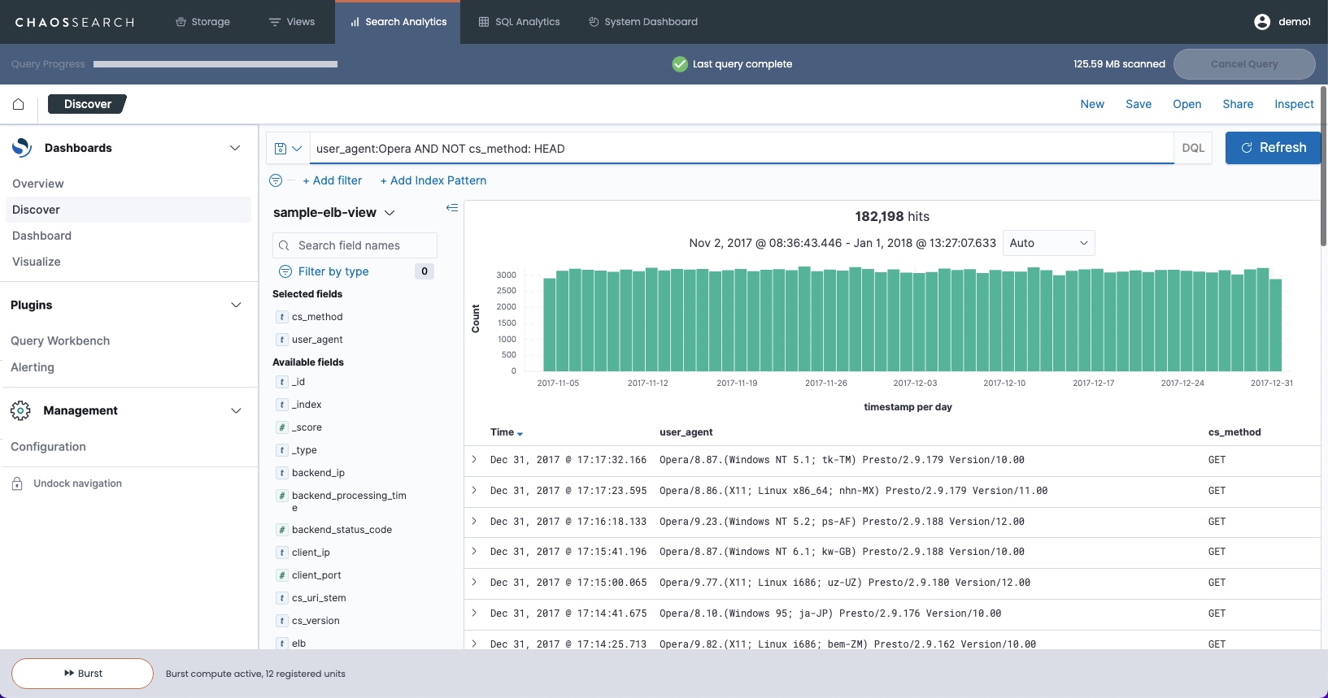The height and width of the screenshot is (698, 1328).
Task: Click the Add Index Pattern link
Action: [433, 180]
